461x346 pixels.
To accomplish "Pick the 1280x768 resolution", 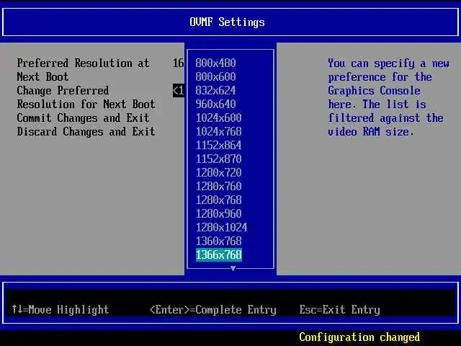I will [218, 200].
